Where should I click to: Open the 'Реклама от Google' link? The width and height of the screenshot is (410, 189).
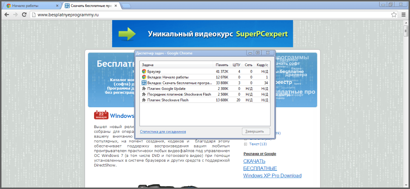[x=260, y=154]
